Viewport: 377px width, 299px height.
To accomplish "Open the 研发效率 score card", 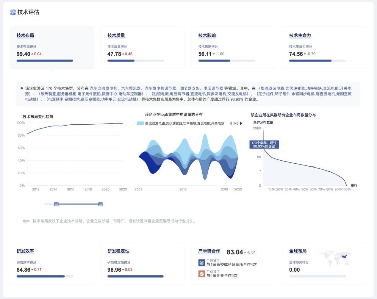I will point(52,263).
